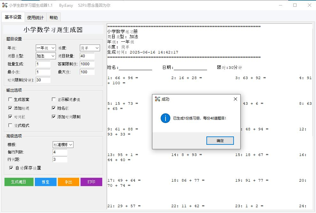Click problem text "14: 8 + 93 ="
Viewport: 316px width, 213px height.
(x=187, y=155)
